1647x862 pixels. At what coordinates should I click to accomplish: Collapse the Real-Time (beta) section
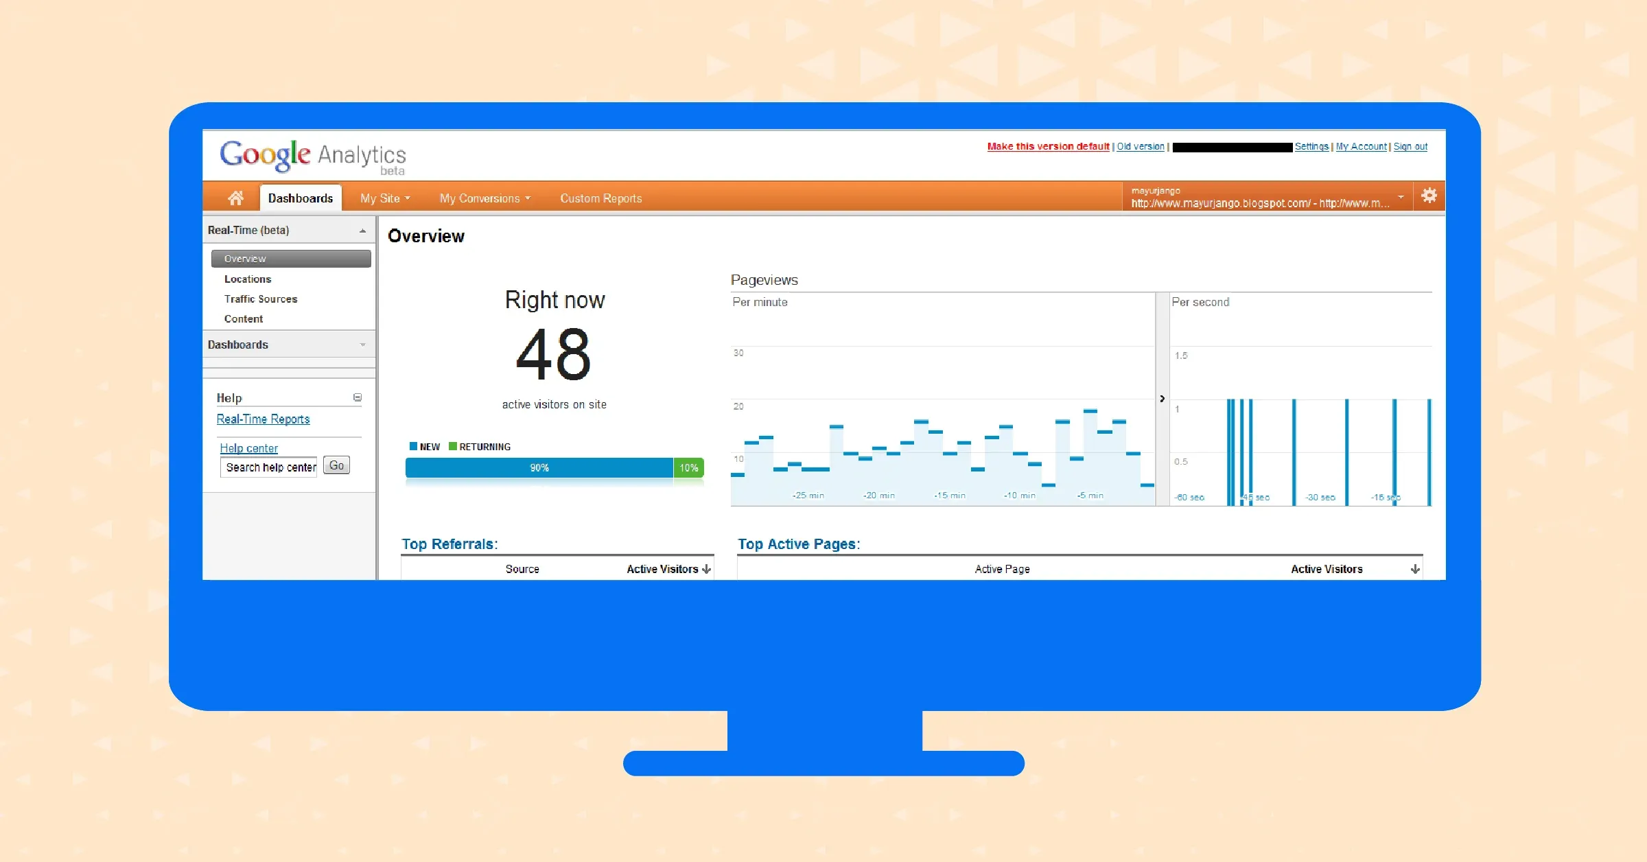(x=290, y=230)
